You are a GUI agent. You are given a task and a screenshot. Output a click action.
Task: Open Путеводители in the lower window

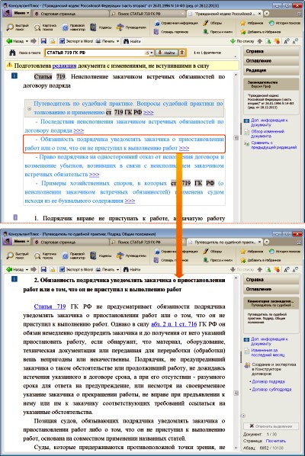click(x=131, y=255)
